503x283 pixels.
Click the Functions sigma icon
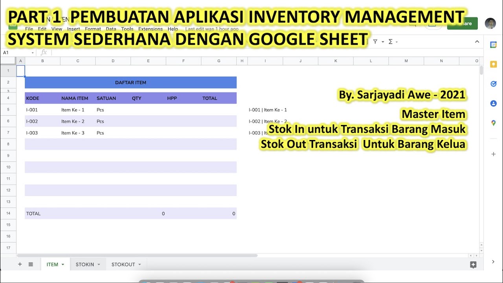391,42
